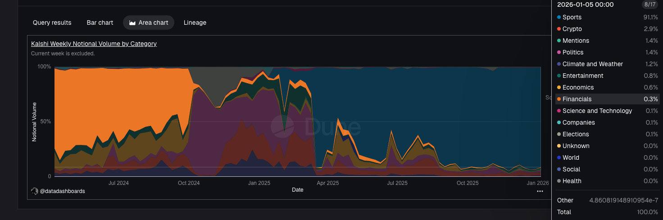663x220 pixels.
Task: Click the Jul 2024 axis label
Action: (119, 183)
